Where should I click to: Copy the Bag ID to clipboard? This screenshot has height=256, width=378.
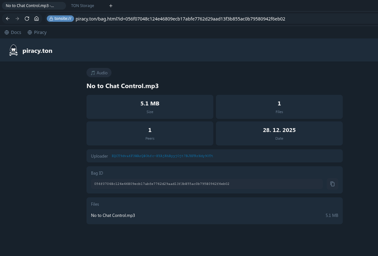332,184
